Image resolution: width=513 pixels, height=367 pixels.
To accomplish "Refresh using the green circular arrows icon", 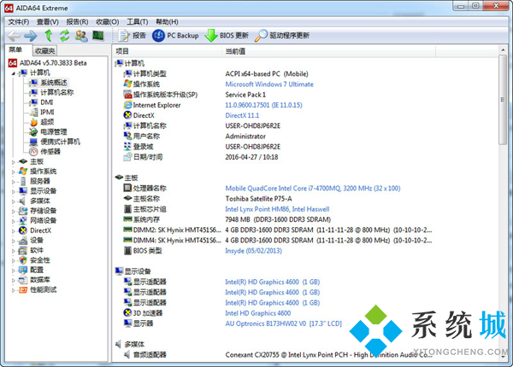I will click(x=64, y=35).
